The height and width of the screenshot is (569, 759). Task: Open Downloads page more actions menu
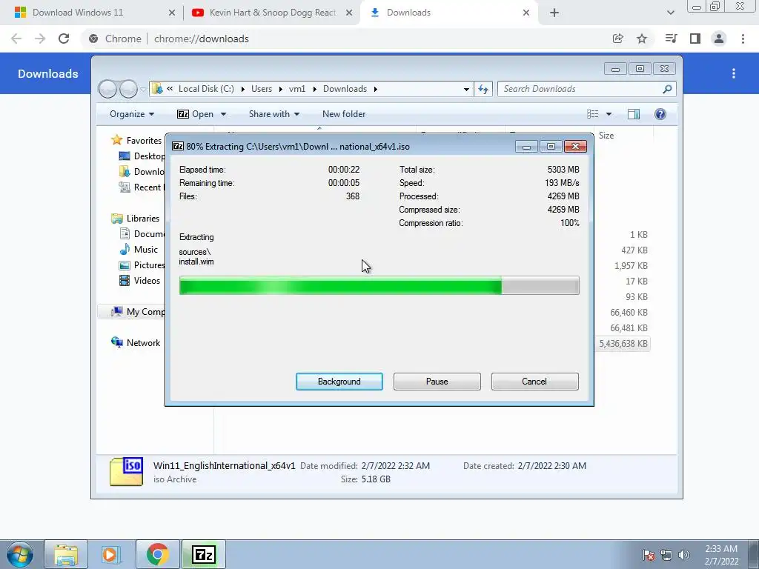(x=734, y=73)
